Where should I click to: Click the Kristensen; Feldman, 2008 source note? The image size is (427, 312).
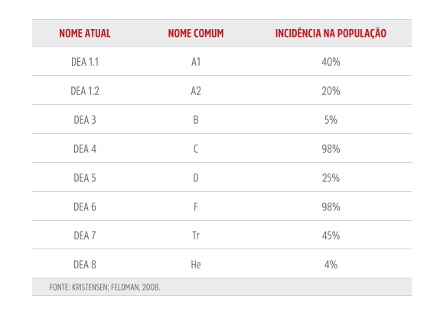[105, 288]
